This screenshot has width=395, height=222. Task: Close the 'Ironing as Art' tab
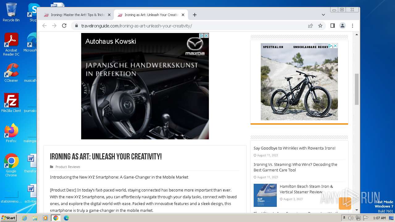point(183,15)
